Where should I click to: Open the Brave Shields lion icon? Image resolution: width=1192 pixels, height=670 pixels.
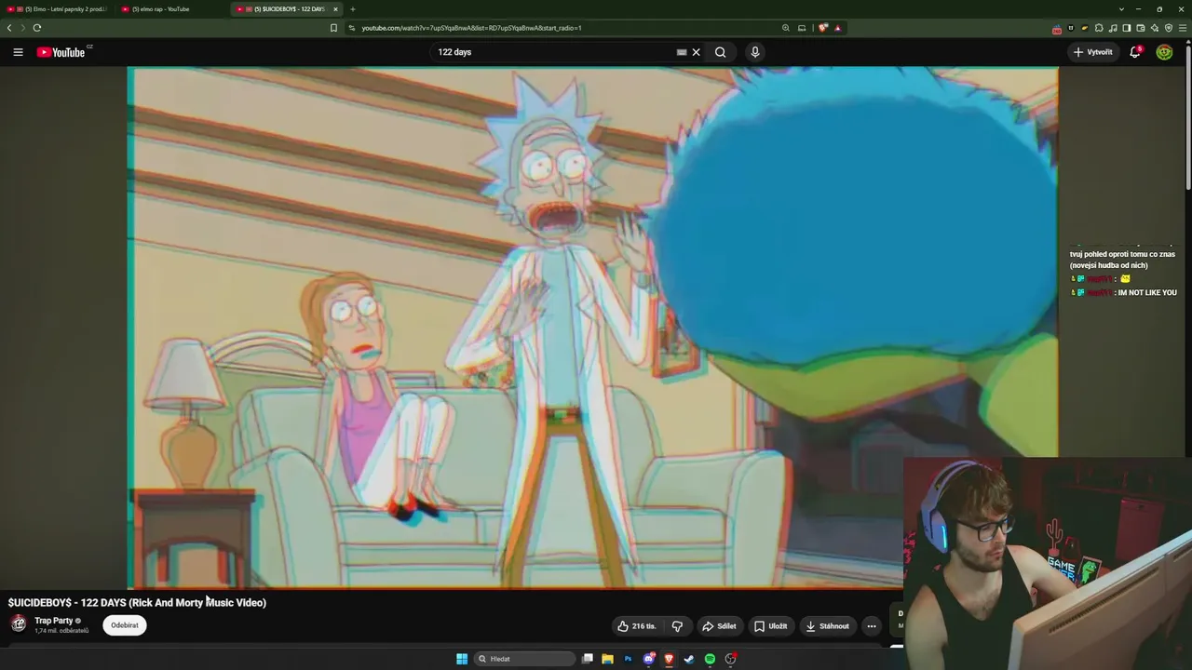click(x=823, y=28)
